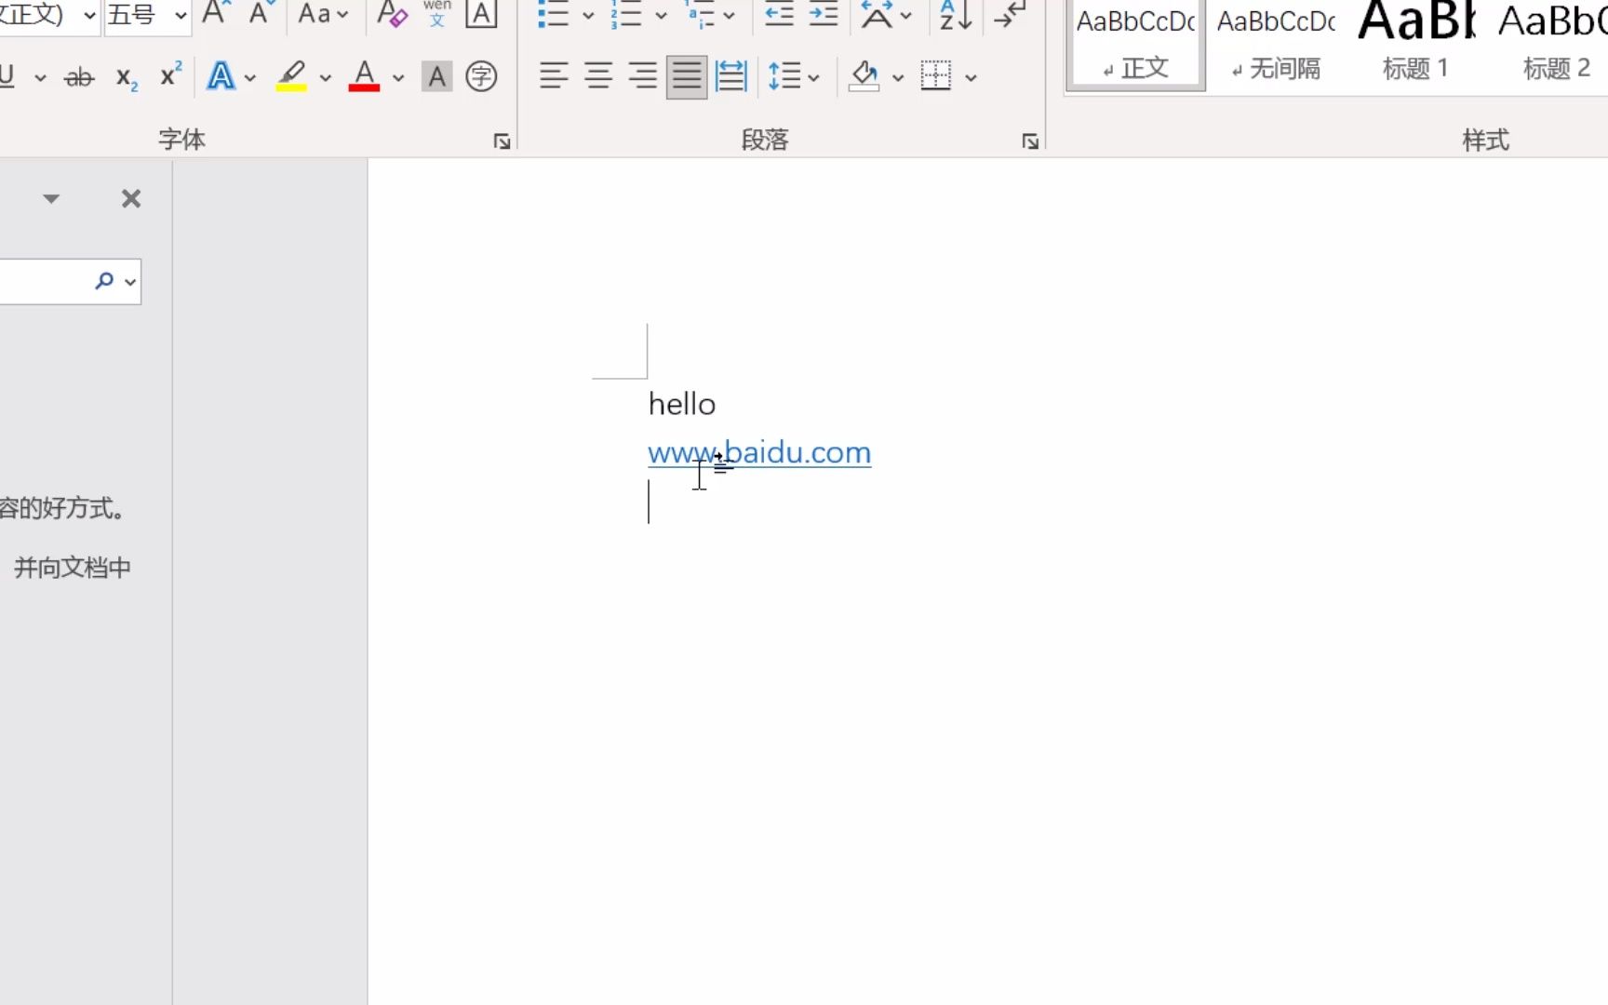The image size is (1608, 1005).
Task: Click the Asian layout icon
Action: tap(877, 13)
